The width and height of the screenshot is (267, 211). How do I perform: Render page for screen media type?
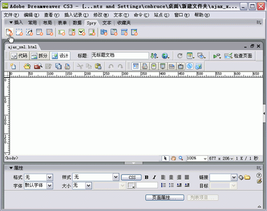tap(136, 66)
